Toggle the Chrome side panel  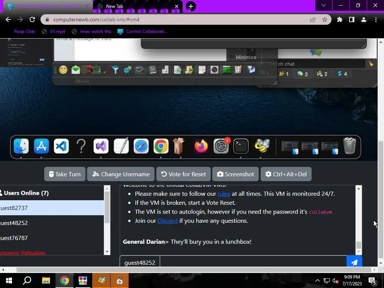[x=352, y=19]
